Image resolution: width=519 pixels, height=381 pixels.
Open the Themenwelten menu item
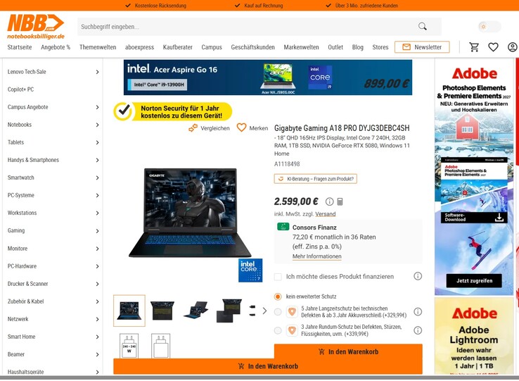click(x=98, y=47)
